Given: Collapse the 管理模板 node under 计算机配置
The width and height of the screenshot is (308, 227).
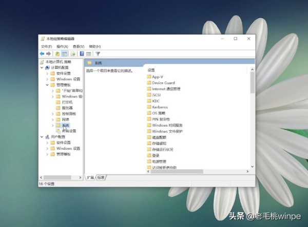Looking at the screenshot, I should point(47,85).
